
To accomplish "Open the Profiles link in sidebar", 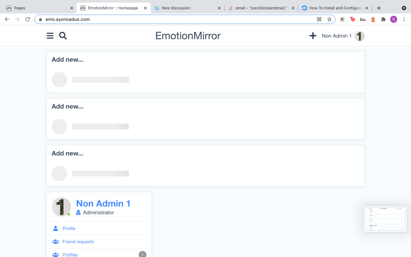I will pyautogui.click(x=70, y=255).
